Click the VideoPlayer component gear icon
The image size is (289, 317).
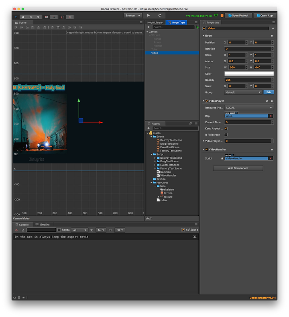coord(272,101)
